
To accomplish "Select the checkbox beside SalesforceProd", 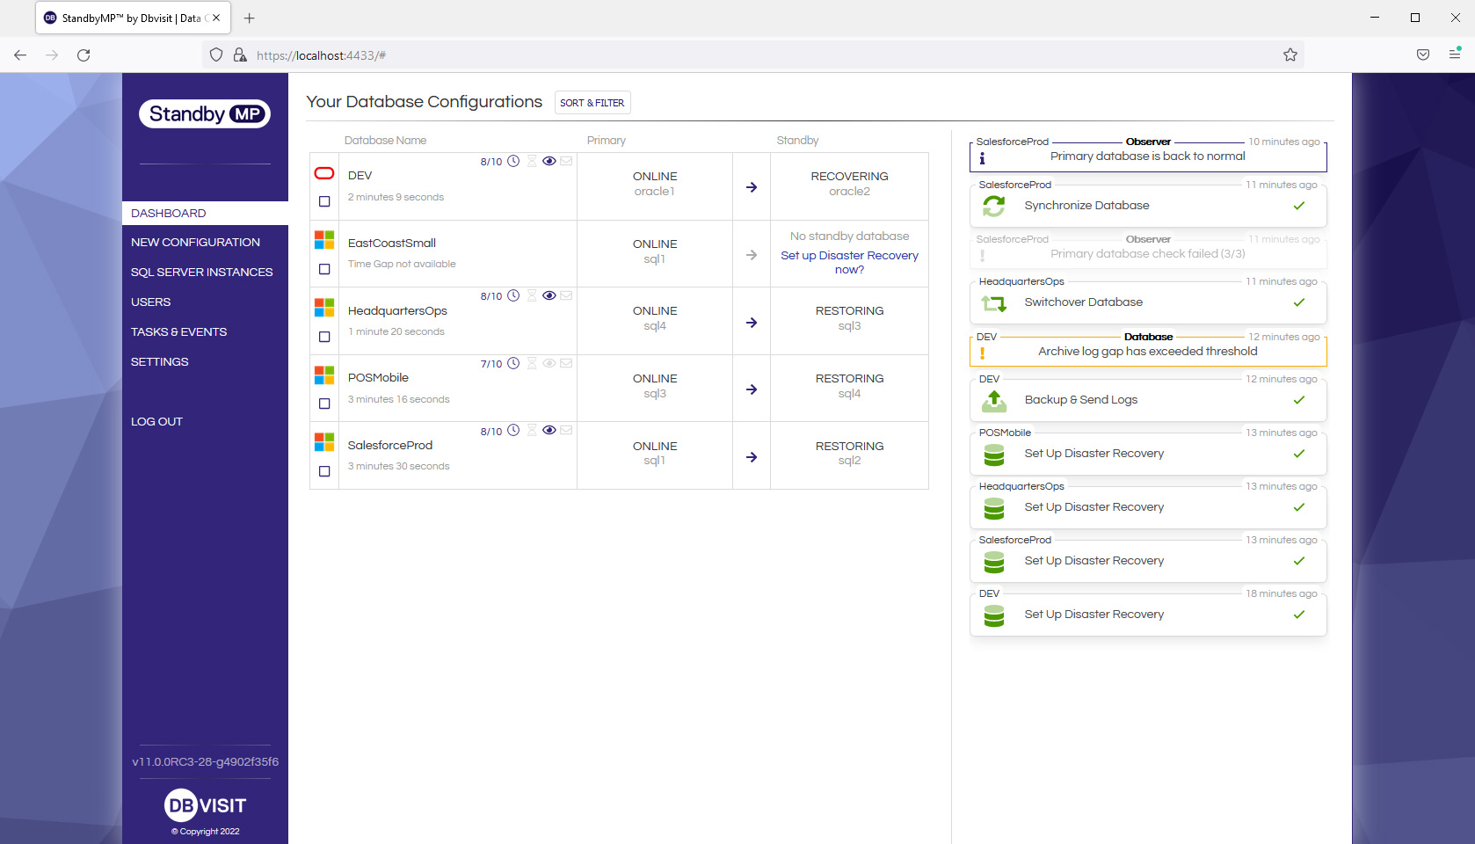I will (323, 471).
